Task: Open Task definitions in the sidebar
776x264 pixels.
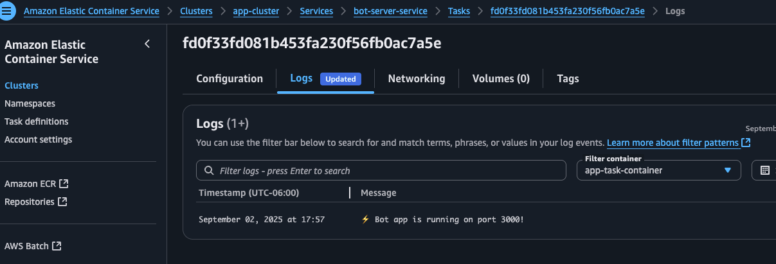Action: click(x=36, y=121)
